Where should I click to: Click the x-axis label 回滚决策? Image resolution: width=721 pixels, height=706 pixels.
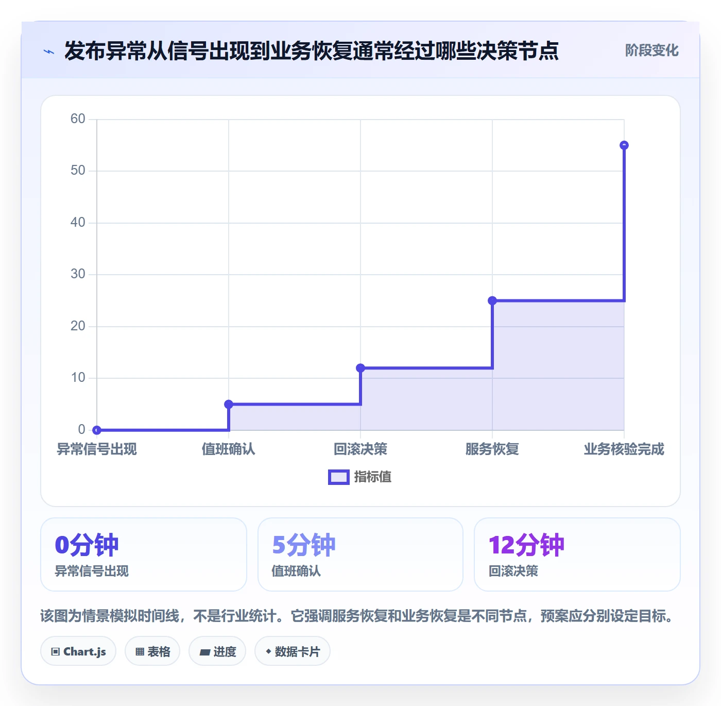(x=360, y=449)
